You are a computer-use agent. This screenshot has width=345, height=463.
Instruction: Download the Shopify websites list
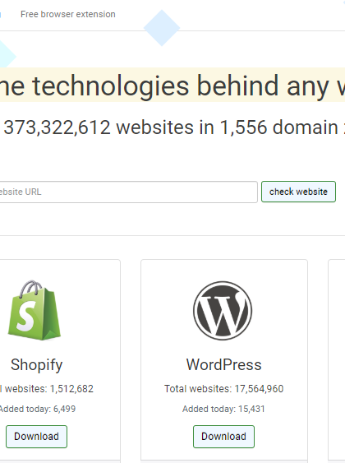pyautogui.click(x=37, y=437)
